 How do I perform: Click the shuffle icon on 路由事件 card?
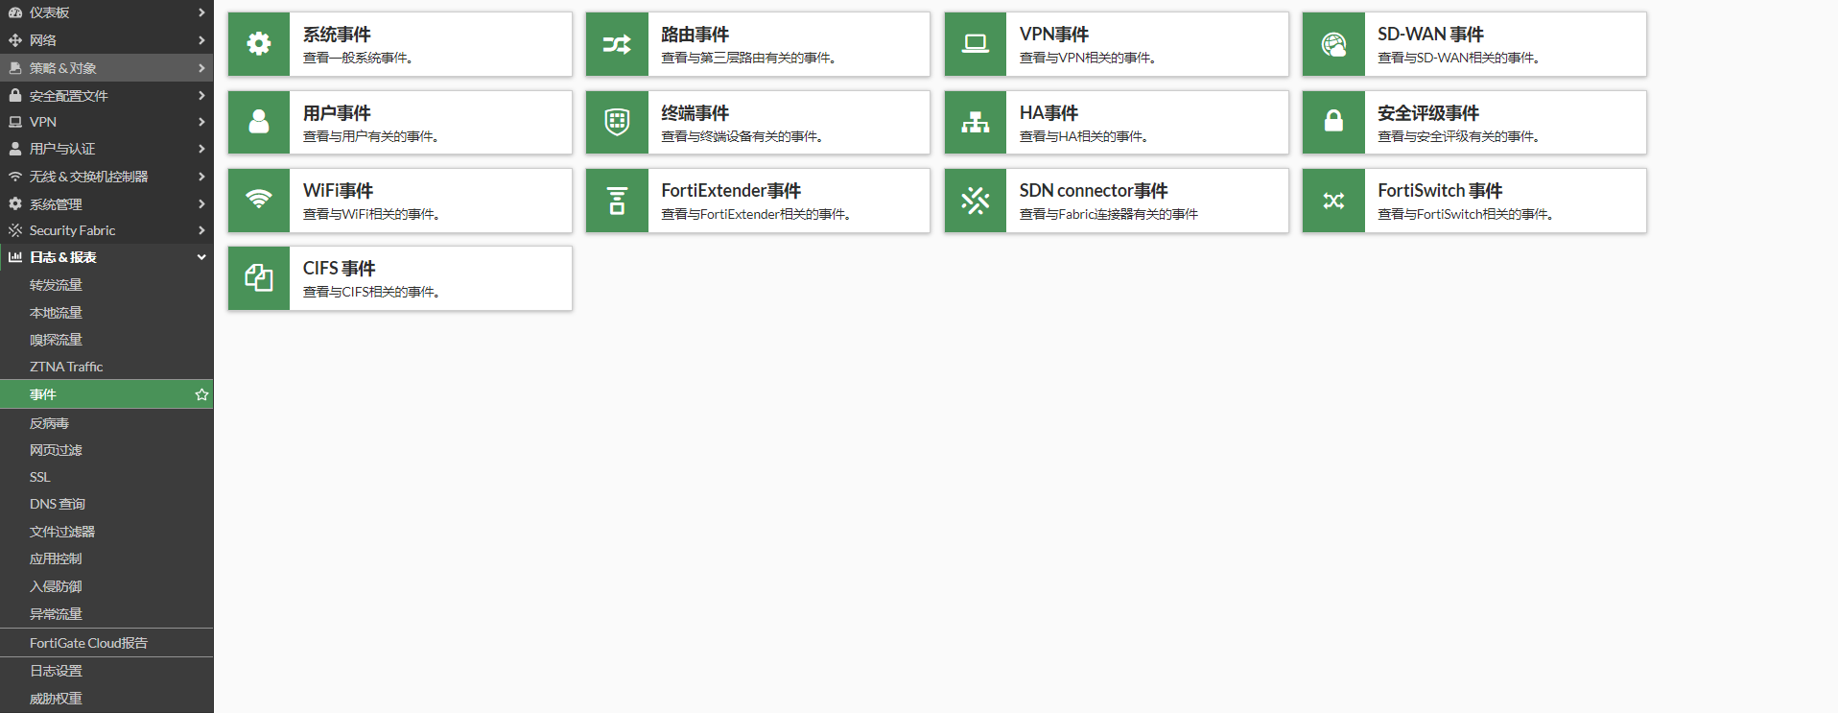[617, 44]
